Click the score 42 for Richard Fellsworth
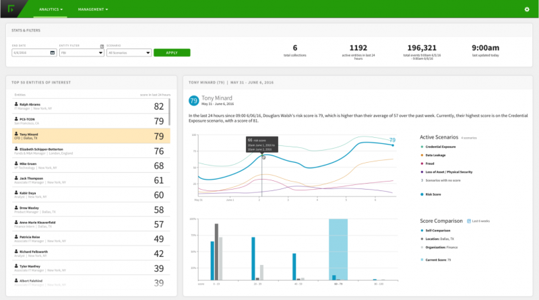The image size is (539, 300). tap(158, 254)
